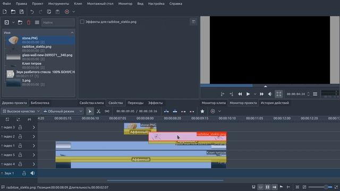The width and height of the screenshot is (340, 191).
Task: Open the project bin options menu icon
Action: tap(37, 22)
